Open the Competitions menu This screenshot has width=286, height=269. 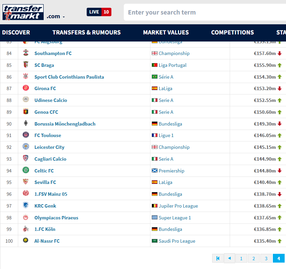(232, 32)
